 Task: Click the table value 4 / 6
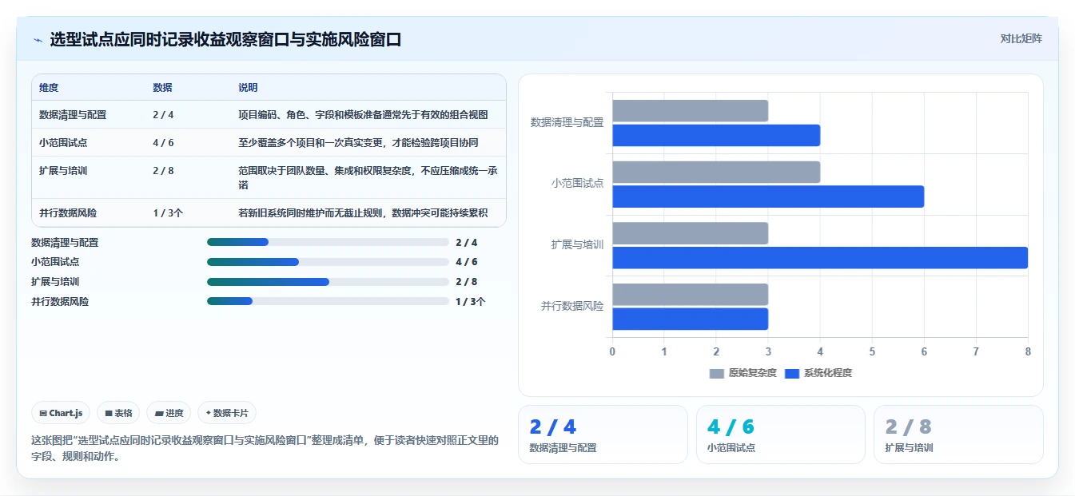click(x=163, y=142)
